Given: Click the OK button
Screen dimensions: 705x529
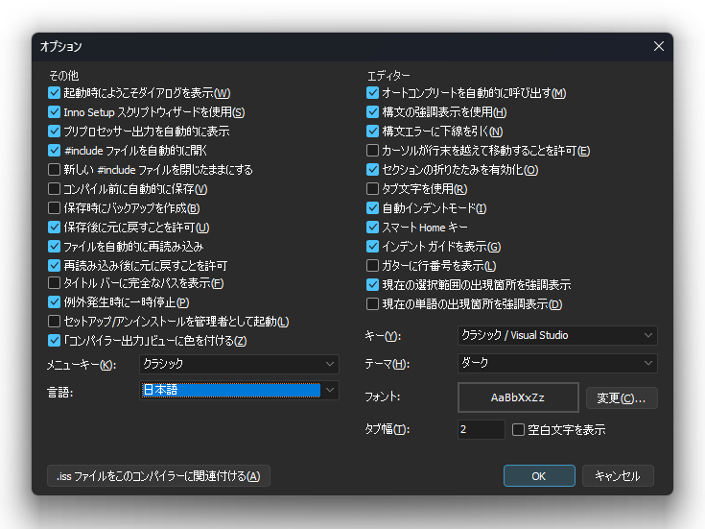Looking at the screenshot, I should (x=539, y=476).
